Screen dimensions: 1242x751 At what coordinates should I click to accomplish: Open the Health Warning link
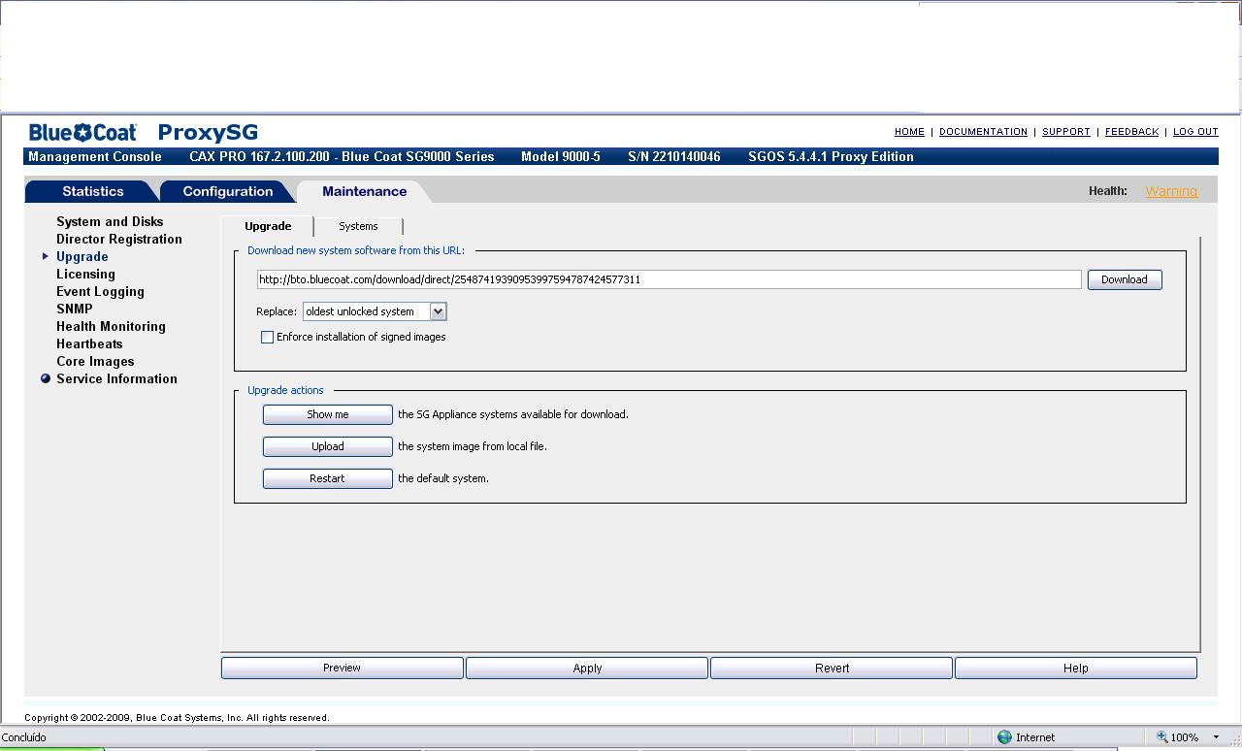coord(1171,191)
